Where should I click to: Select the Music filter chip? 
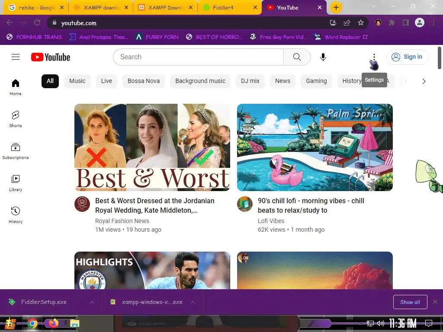point(77,81)
